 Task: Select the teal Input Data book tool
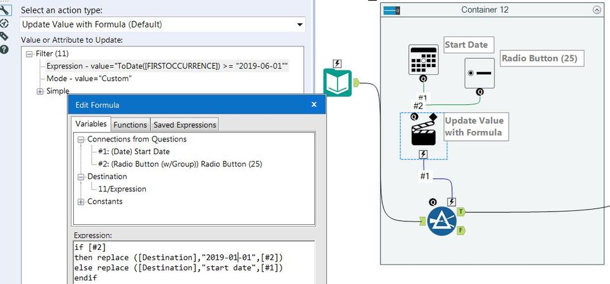337,83
